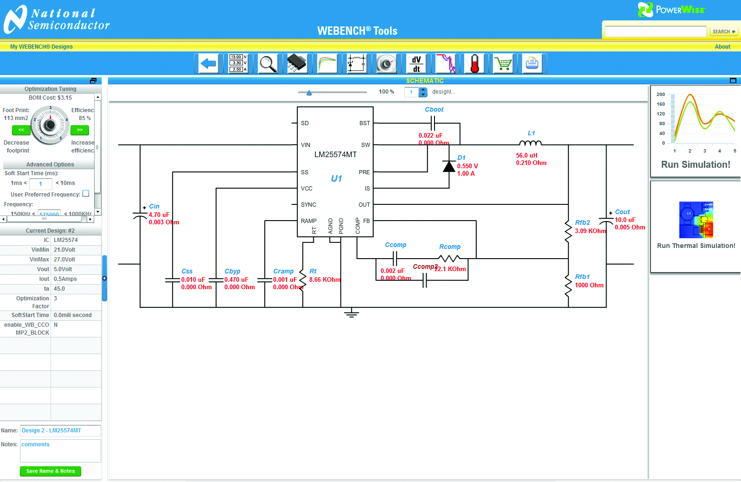Open the colored curves charts icon
The image size is (741, 482).
(327, 63)
